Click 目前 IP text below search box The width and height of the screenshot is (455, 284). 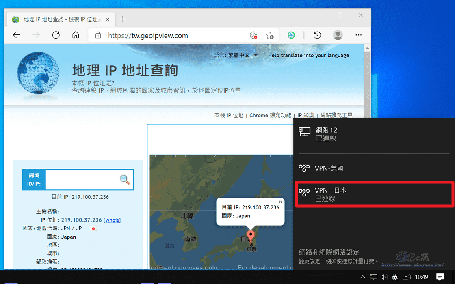80,197
